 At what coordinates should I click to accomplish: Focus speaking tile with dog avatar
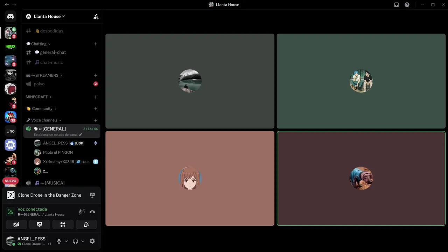coord(361,178)
